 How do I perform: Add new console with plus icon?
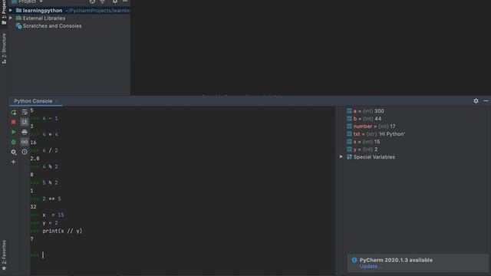coord(14,162)
